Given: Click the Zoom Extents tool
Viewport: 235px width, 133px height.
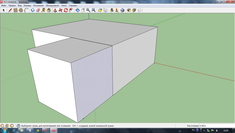Looking at the screenshot, I should pos(94,10).
